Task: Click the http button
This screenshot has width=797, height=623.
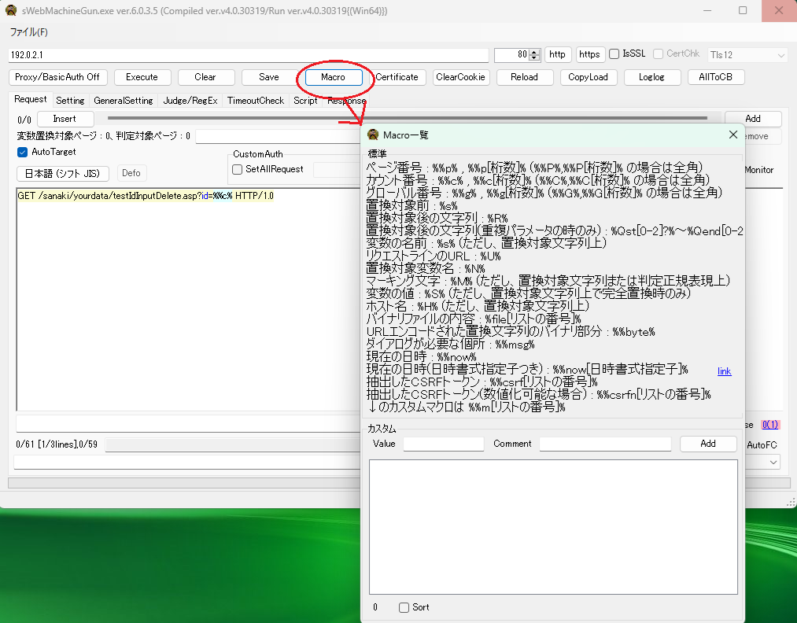Action: [558, 54]
